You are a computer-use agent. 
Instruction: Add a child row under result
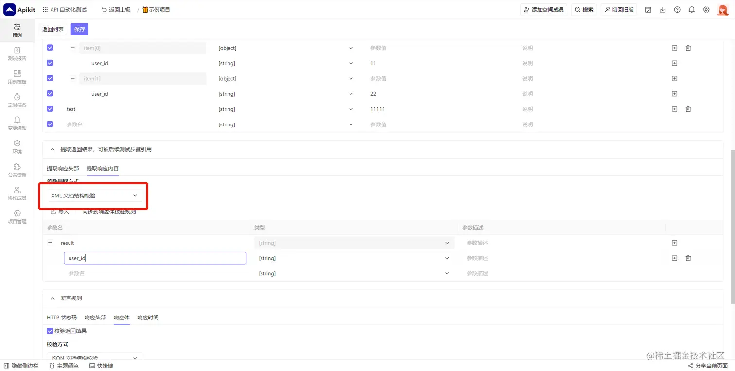tap(674, 243)
